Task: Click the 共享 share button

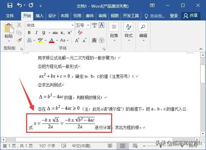Action: click(x=191, y=16)
